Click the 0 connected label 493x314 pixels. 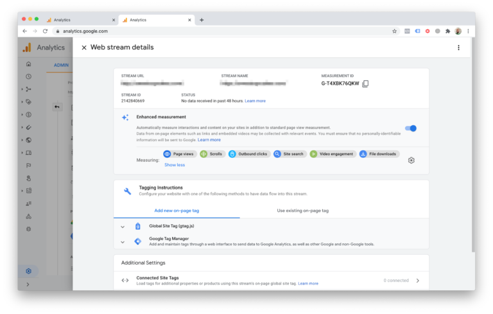tap(396, 281)
